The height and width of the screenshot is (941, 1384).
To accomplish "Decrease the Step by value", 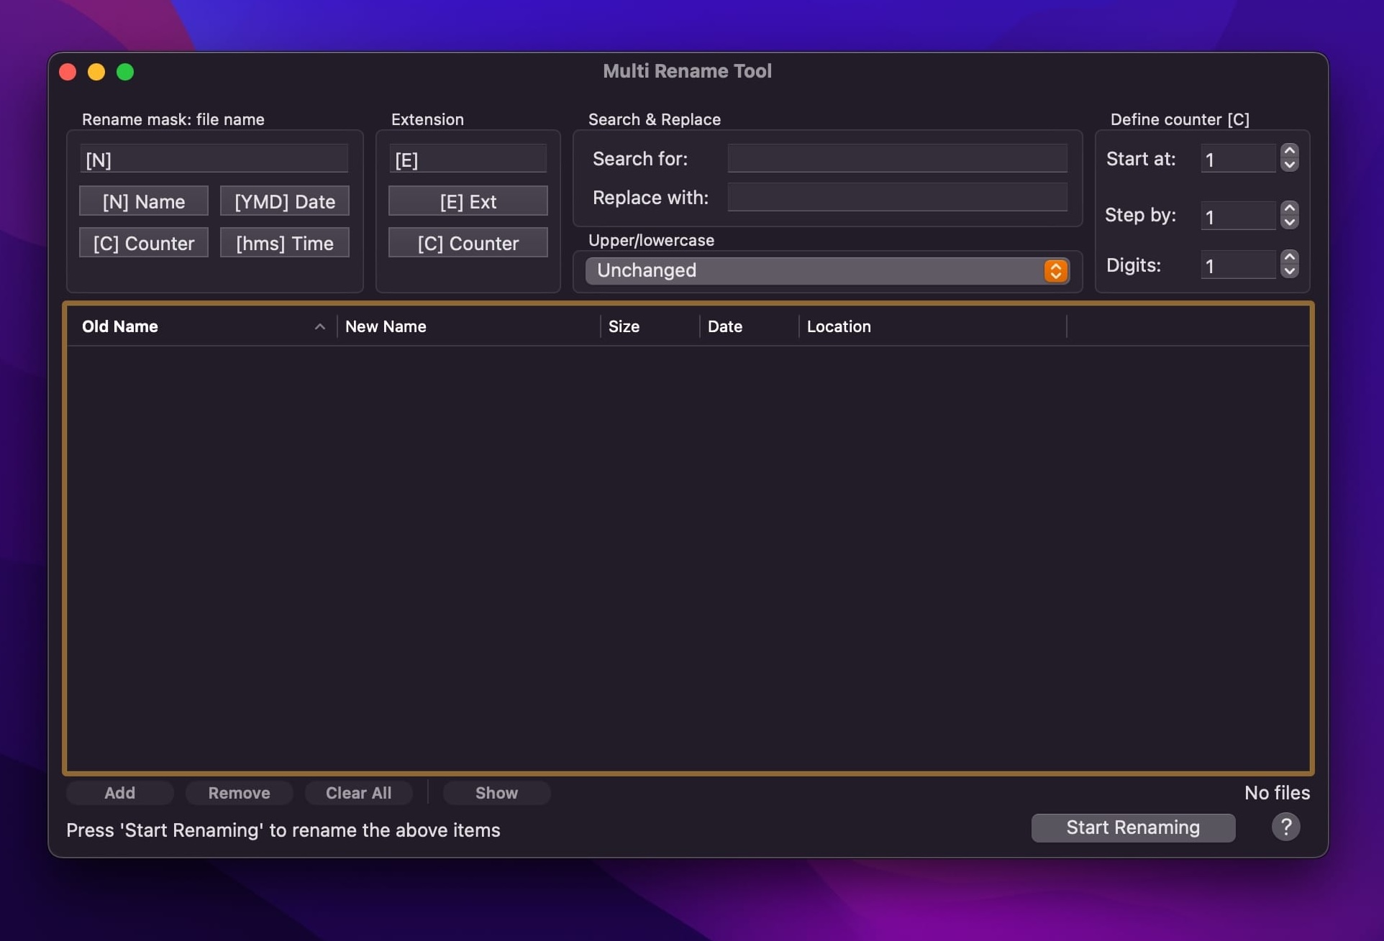I will (1290, 221).
